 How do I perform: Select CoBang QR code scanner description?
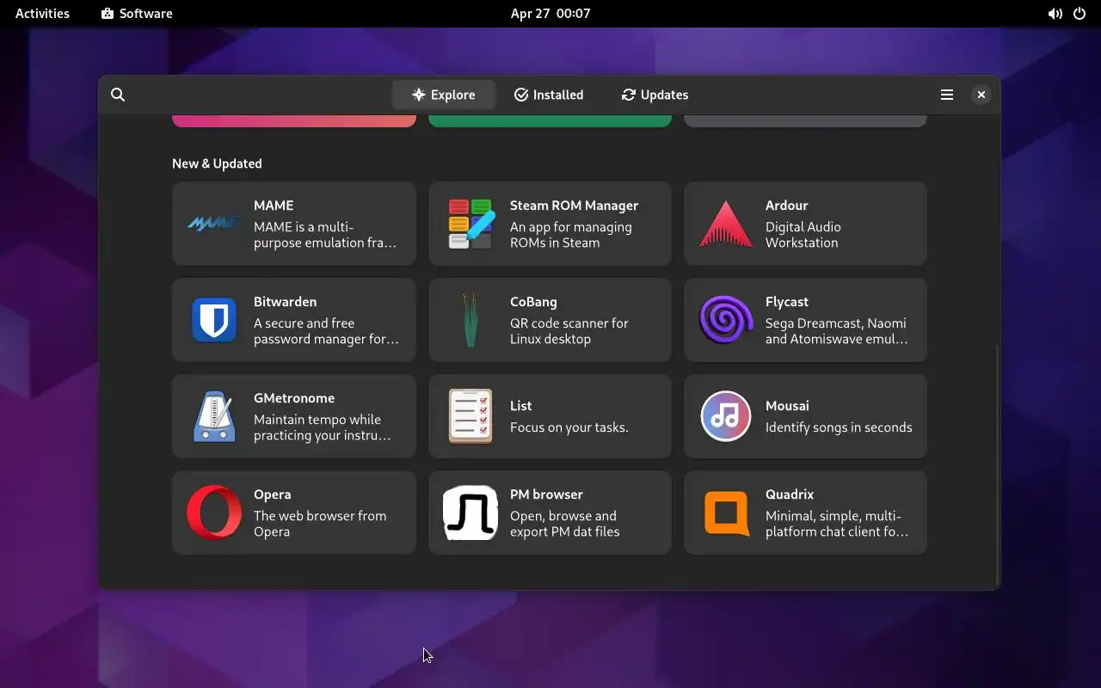click(x=569, y=331)
